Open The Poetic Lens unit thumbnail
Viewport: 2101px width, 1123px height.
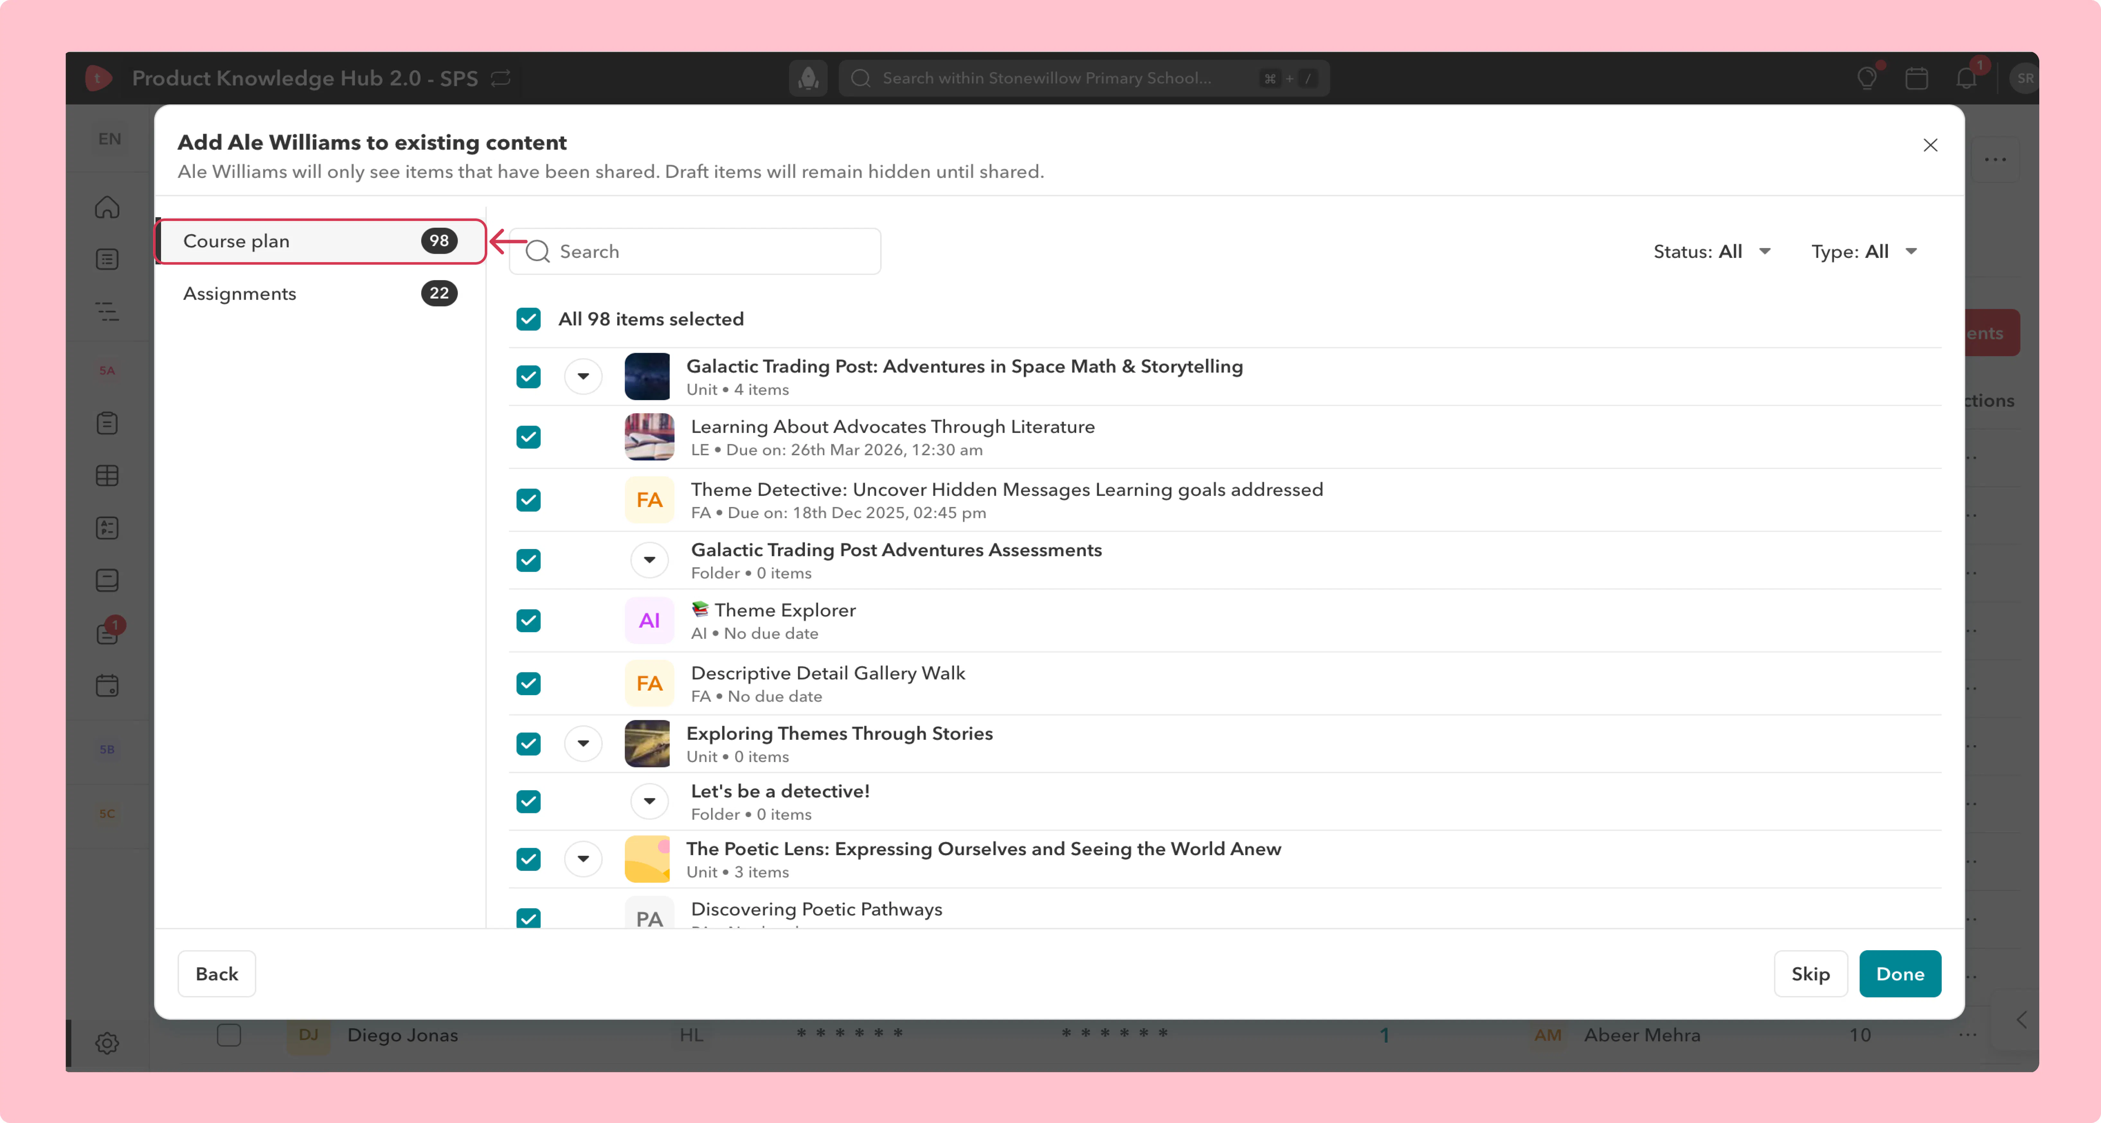pos(648,859)
